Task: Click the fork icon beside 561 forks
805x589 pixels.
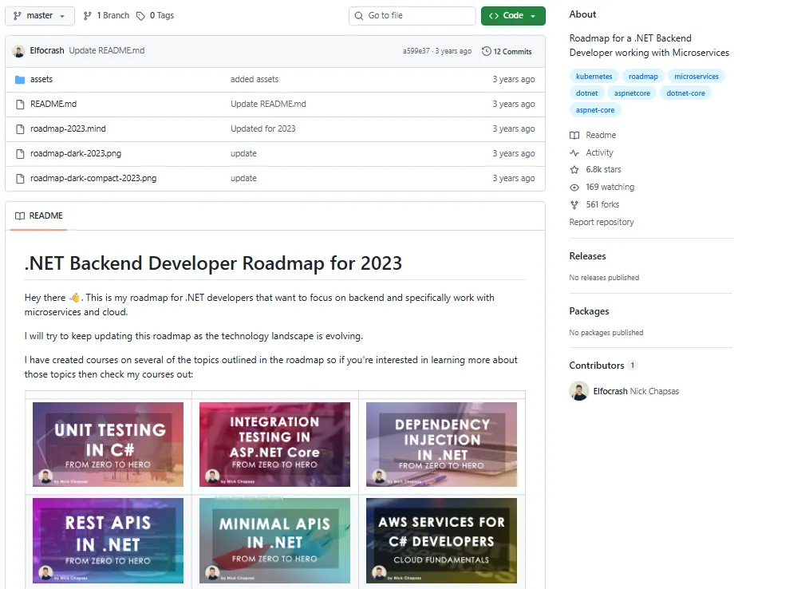Action: point(574,205)
